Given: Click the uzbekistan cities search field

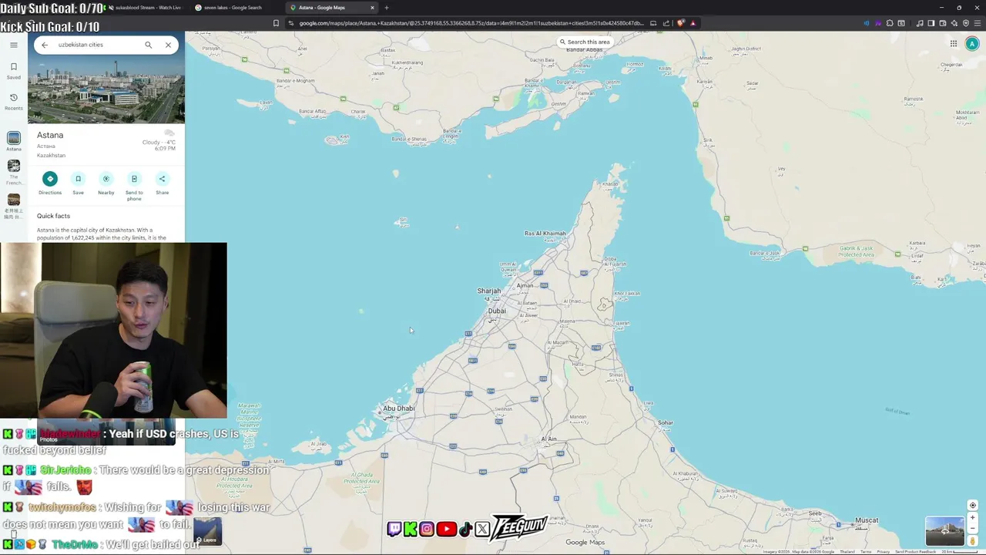Looking at the screenshot, I should coord(96,45).
